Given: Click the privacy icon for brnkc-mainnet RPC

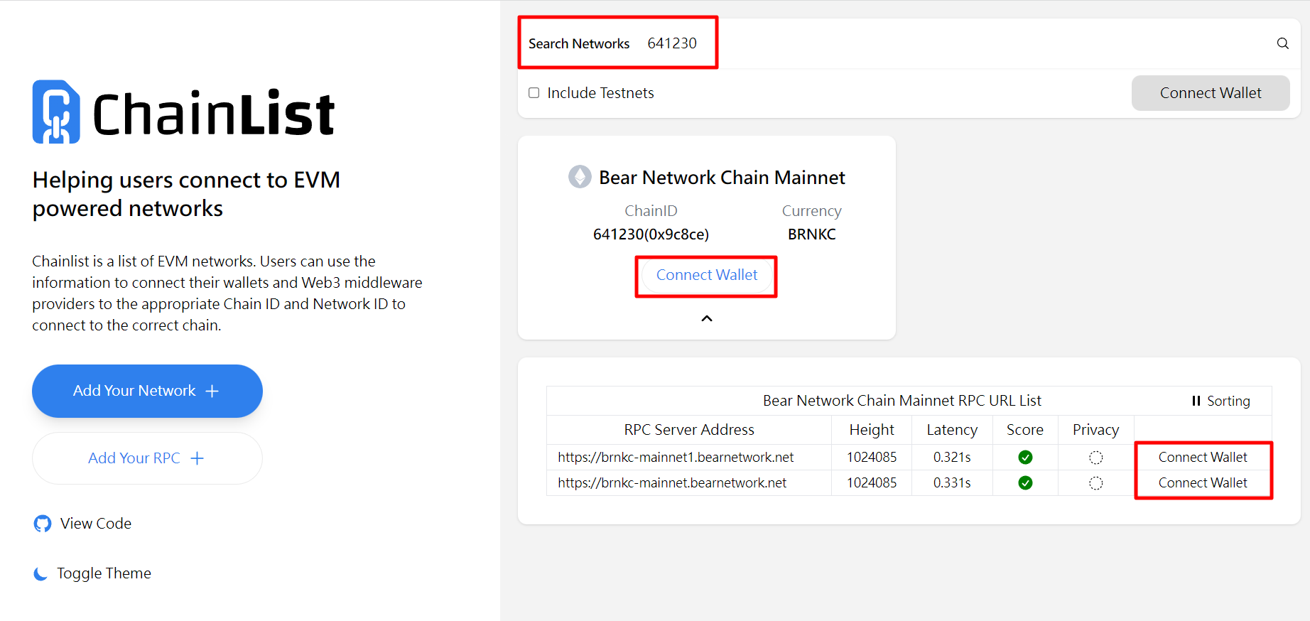Looking at the screenshot, I should 1095,483.
